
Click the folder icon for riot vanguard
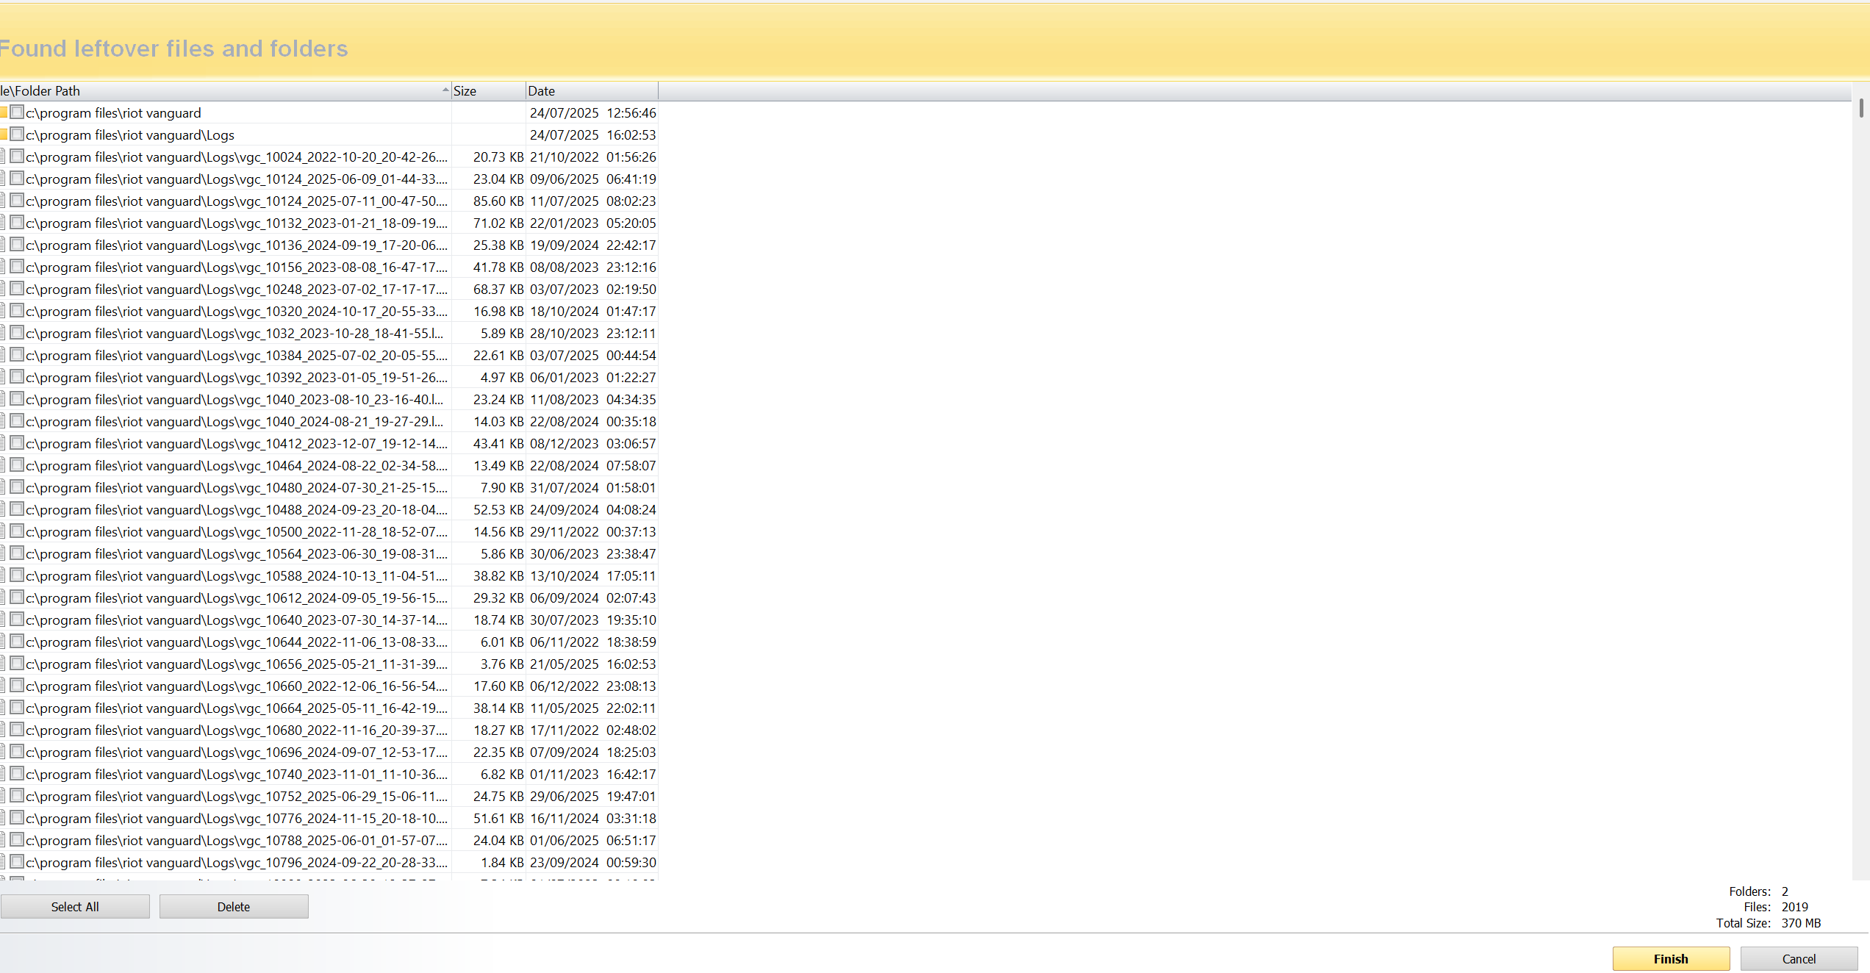pyautogui.click(x=4, y=112)
